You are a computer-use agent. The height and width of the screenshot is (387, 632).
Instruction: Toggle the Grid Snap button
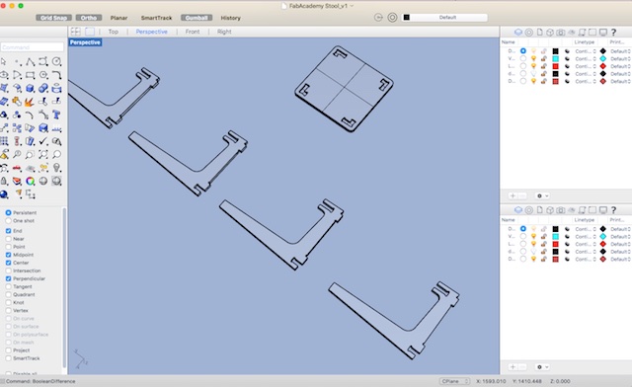click(x=53, y=18)
